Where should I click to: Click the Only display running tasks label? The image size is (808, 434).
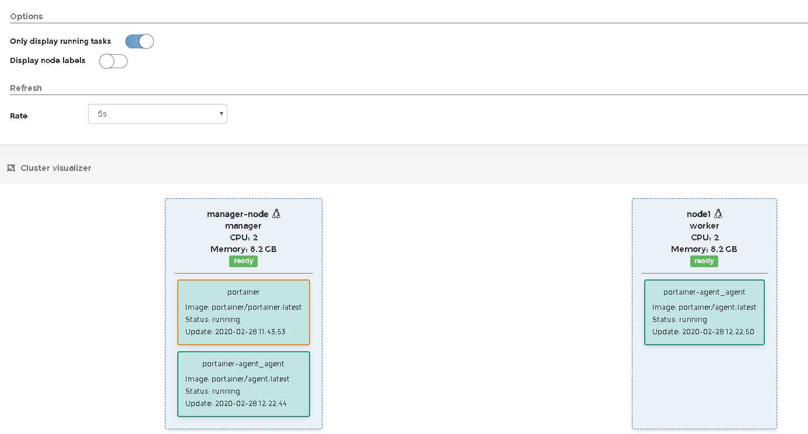click(61, 41)
